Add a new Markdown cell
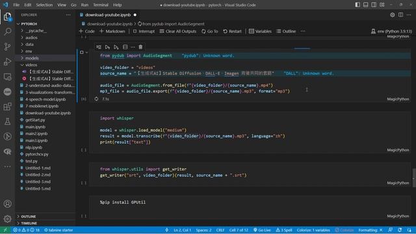The width and height of the screenshot is (416, 234). [x=112, y=31]
